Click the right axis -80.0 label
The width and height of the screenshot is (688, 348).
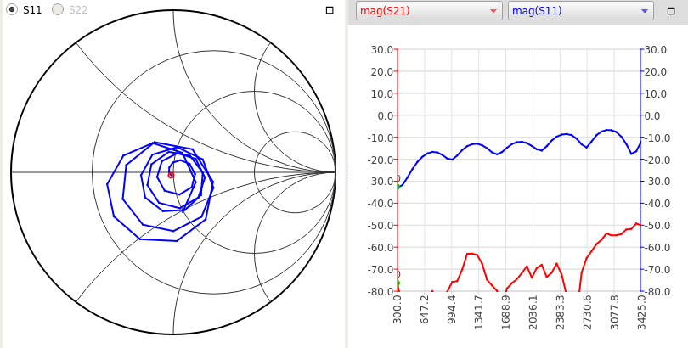[656, 291]
